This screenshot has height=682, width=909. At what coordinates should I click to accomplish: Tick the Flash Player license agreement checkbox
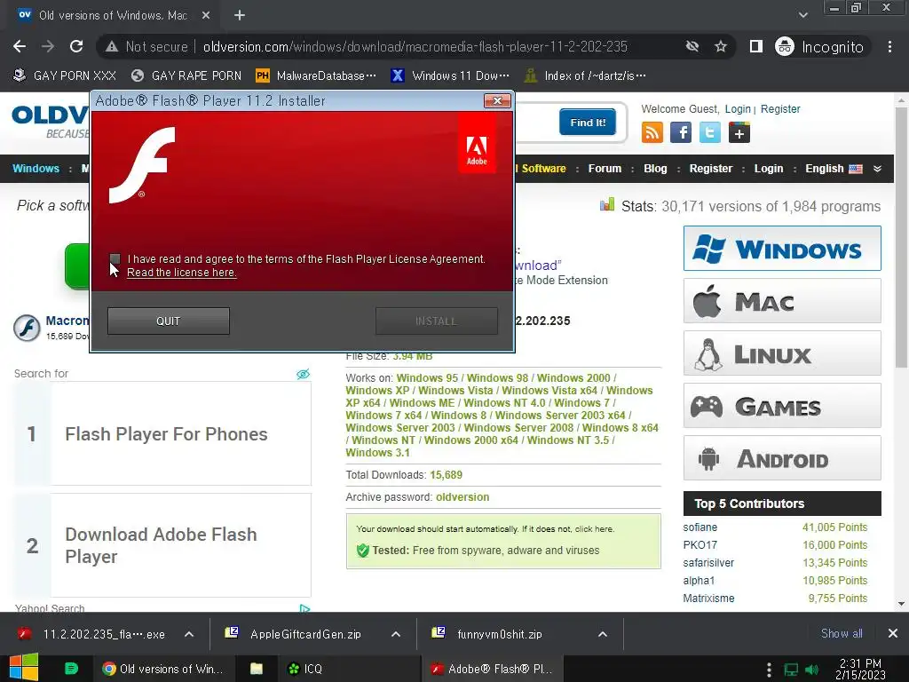(115, 258)
